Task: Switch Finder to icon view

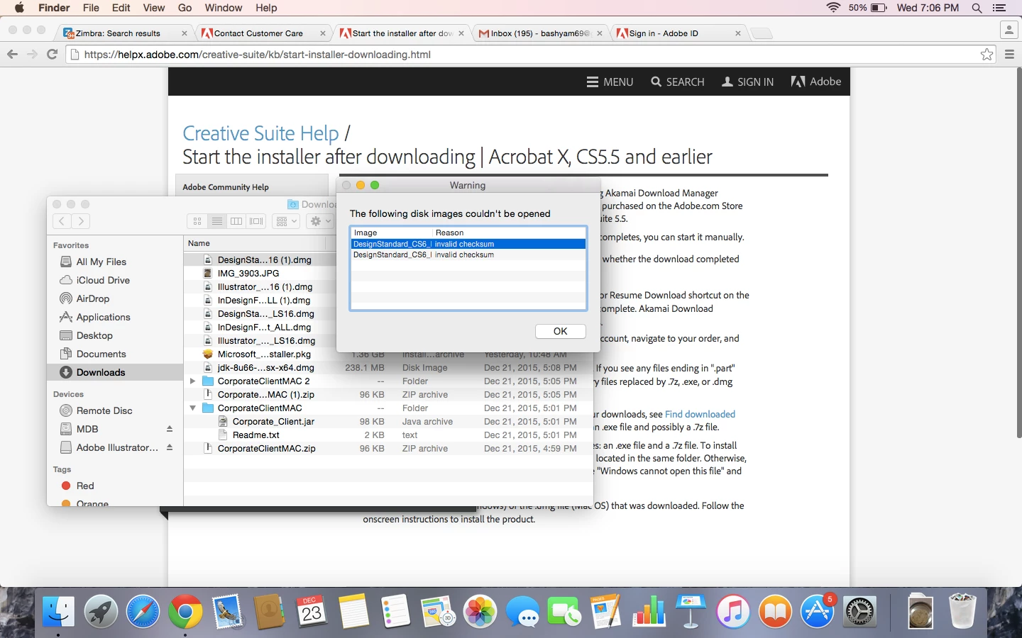Action: click(197, 221)
